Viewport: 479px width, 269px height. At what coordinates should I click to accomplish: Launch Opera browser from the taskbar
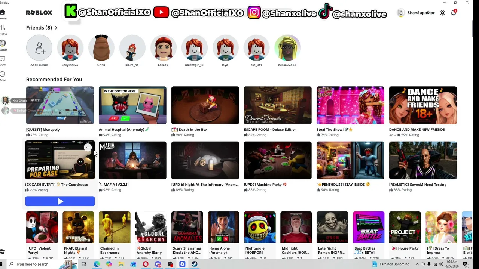146,264
